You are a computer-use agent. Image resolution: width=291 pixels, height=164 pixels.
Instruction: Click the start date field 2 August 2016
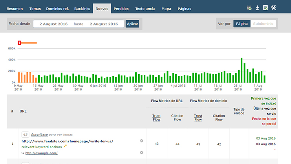tap(53, 24)
